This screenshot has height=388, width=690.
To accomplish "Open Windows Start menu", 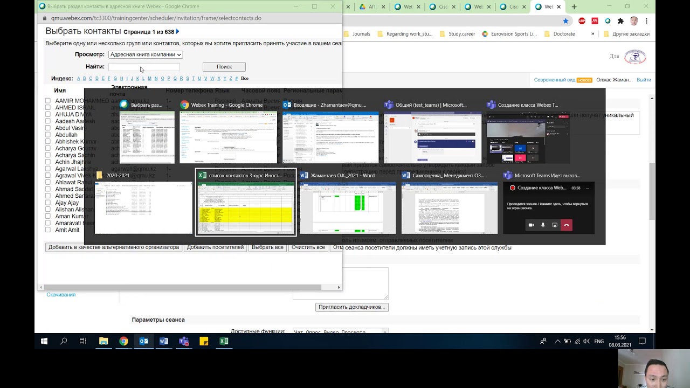I will 44,341.
